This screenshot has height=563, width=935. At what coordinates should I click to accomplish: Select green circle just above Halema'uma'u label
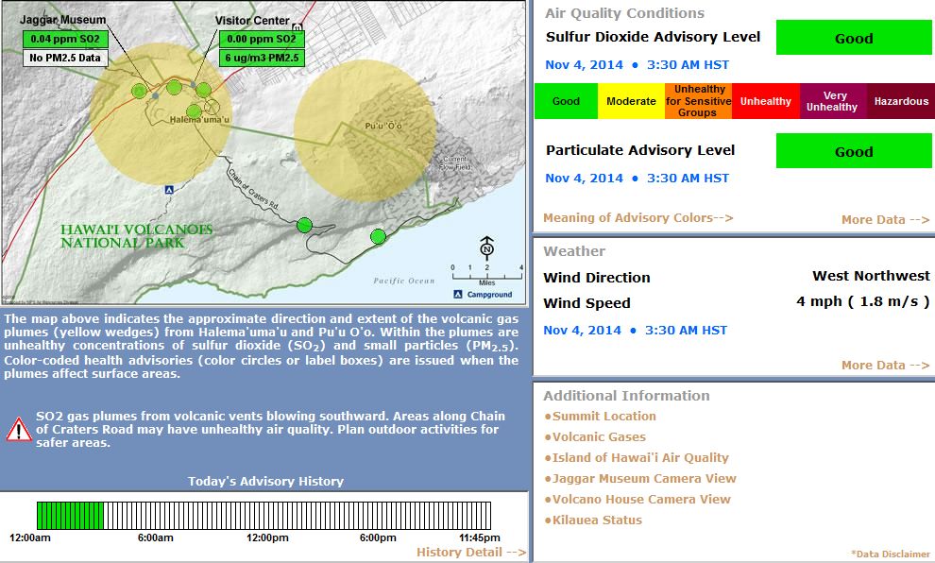(194, 111)
